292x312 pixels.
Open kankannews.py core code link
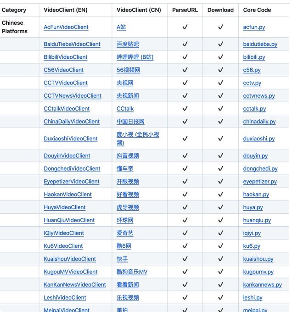point(262,285)
